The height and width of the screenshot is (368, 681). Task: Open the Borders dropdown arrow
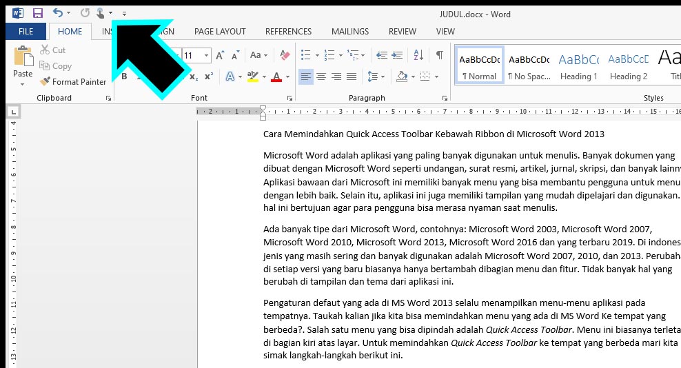[436, 77]
